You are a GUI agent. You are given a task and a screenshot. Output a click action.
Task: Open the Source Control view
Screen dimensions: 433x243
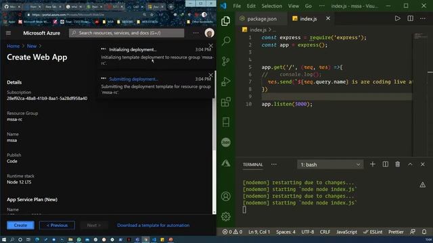pos(225,61)
